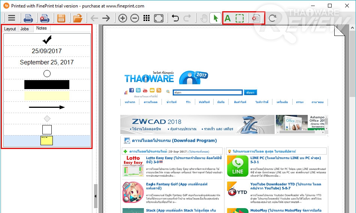Viewport: 356px width, 213px height.
Task: Click the preview's vertical scrollbar thumb
Action: pyautogui.click(x=352, y=64)
